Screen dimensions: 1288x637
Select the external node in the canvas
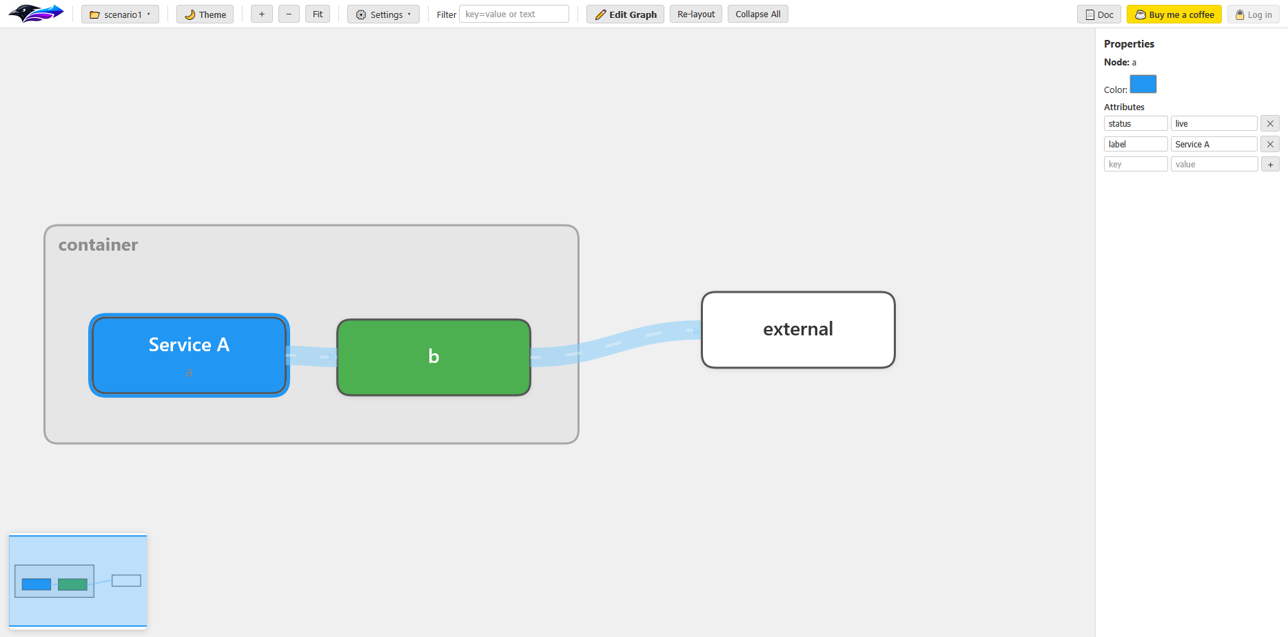coord(797,329)
